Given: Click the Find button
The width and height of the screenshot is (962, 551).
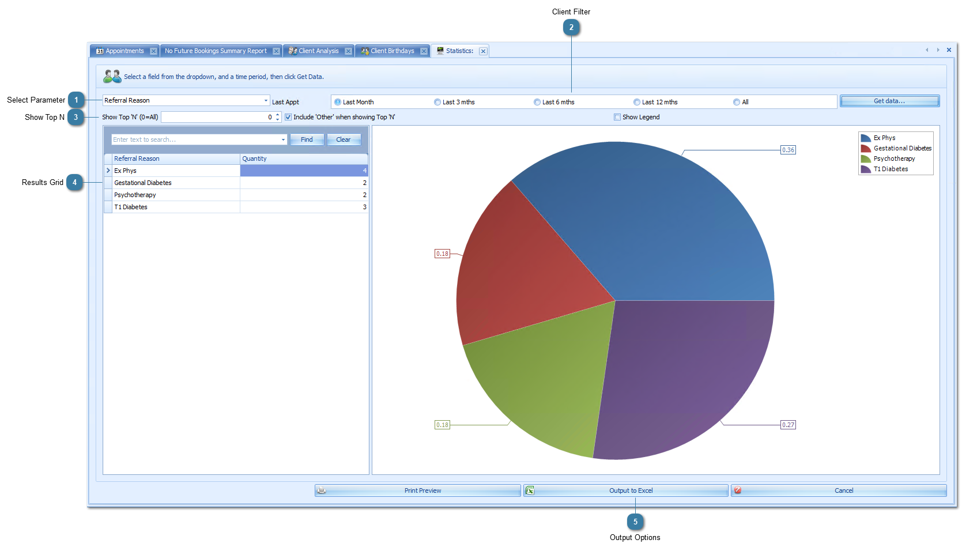Looking at the screenshot, I should [307, 139].
